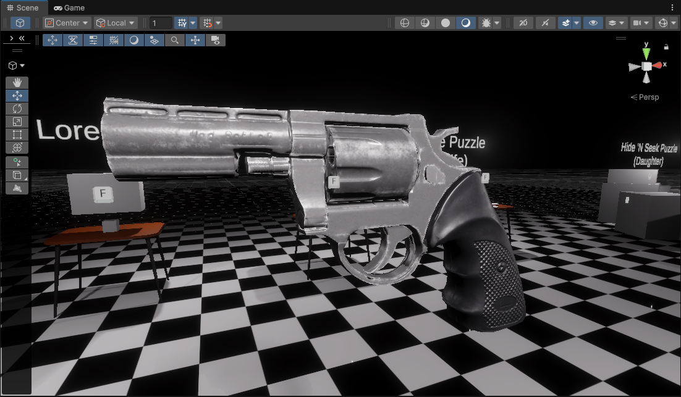Select the Transform tool
Viewport: 681px width, 397px height.
tap(17, 148)
